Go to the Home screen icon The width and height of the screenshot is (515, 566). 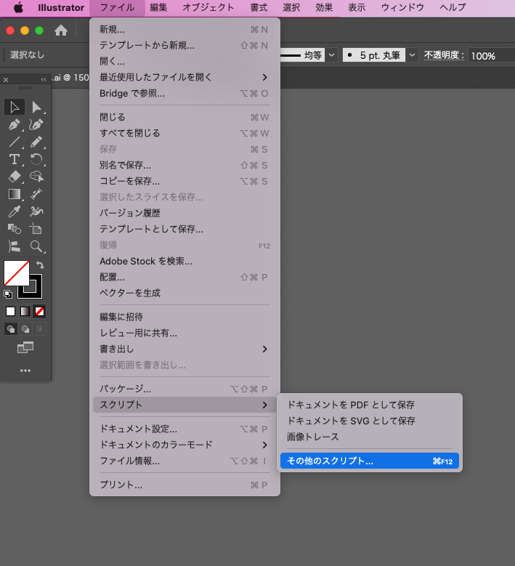click(61, 31)
